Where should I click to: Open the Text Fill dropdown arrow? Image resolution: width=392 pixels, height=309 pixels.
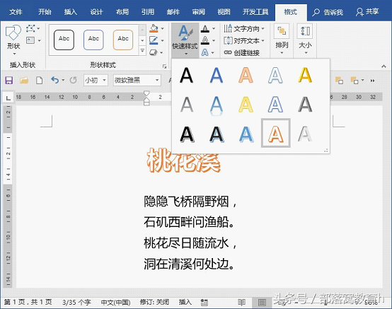click(x=214, y=28)
